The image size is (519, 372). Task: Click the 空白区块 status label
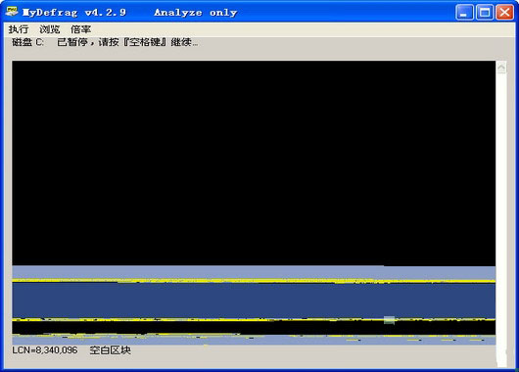coord(111,350)
